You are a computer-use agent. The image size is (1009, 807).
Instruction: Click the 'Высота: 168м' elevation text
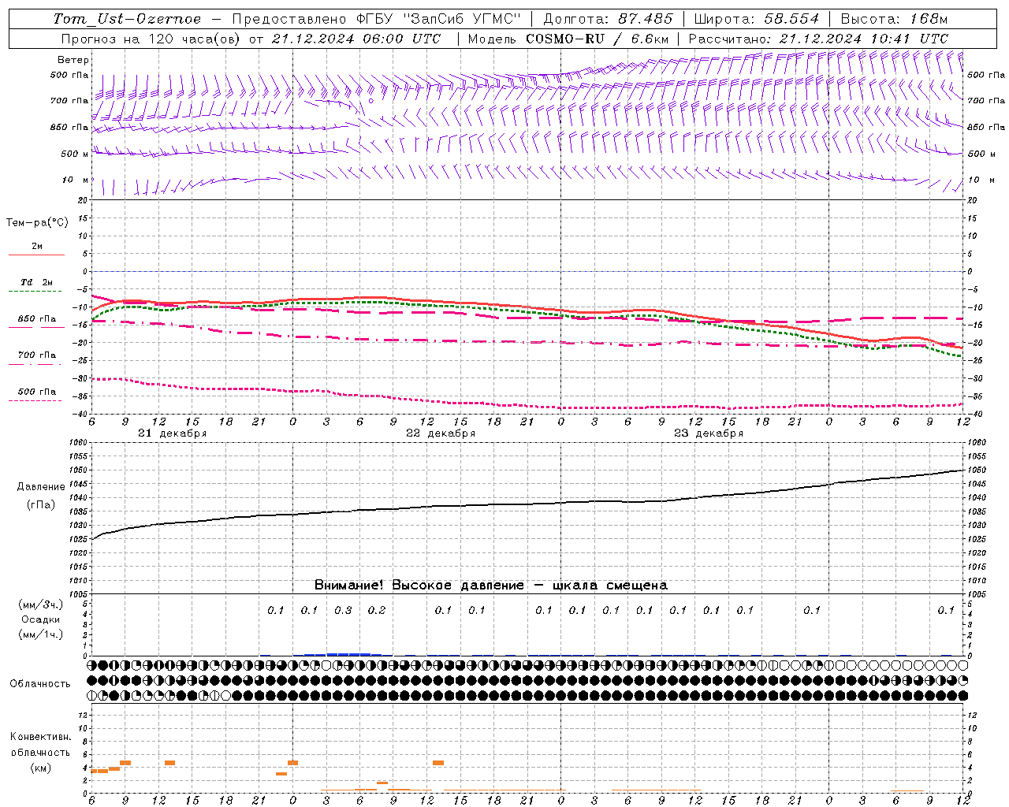(x=894, y=19)
